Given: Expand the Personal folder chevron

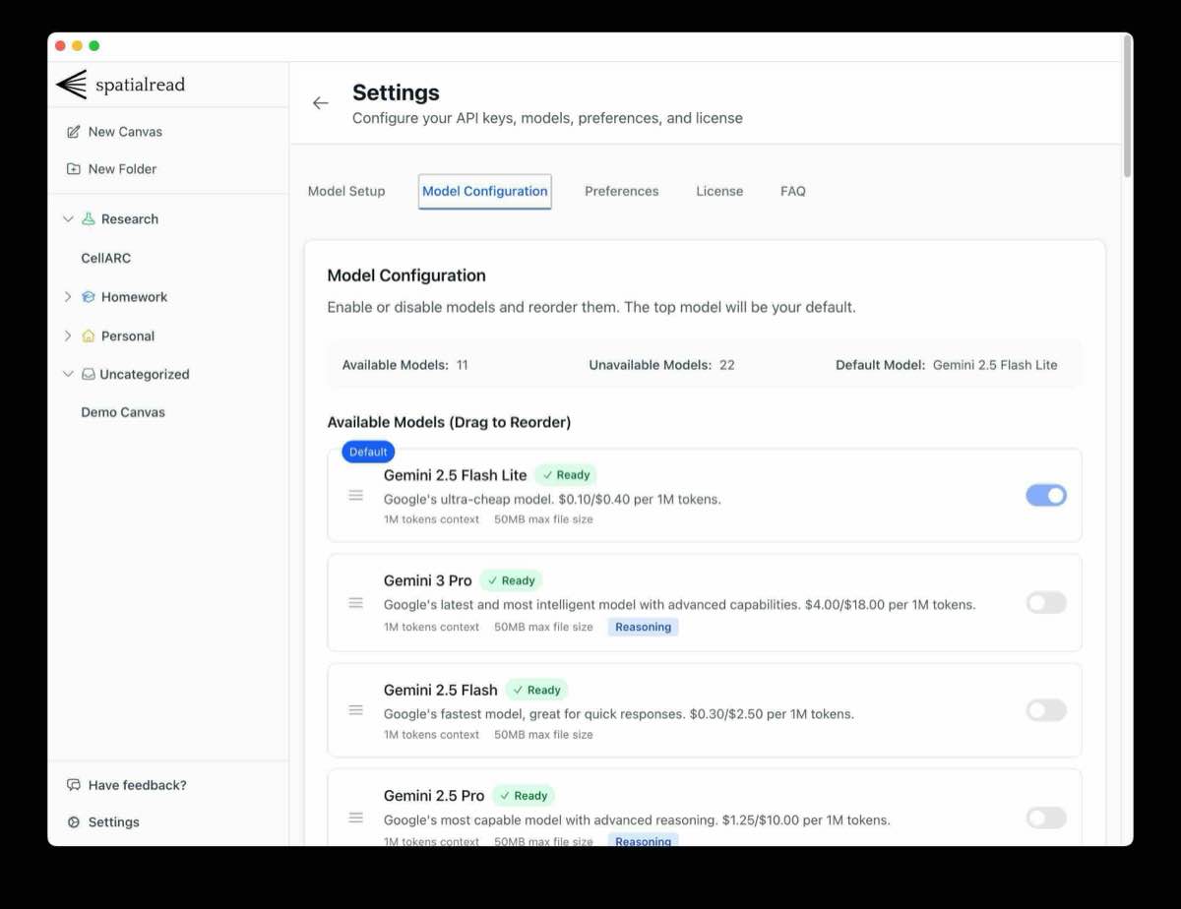Looking at the screenshot, I should pos(68,336).
